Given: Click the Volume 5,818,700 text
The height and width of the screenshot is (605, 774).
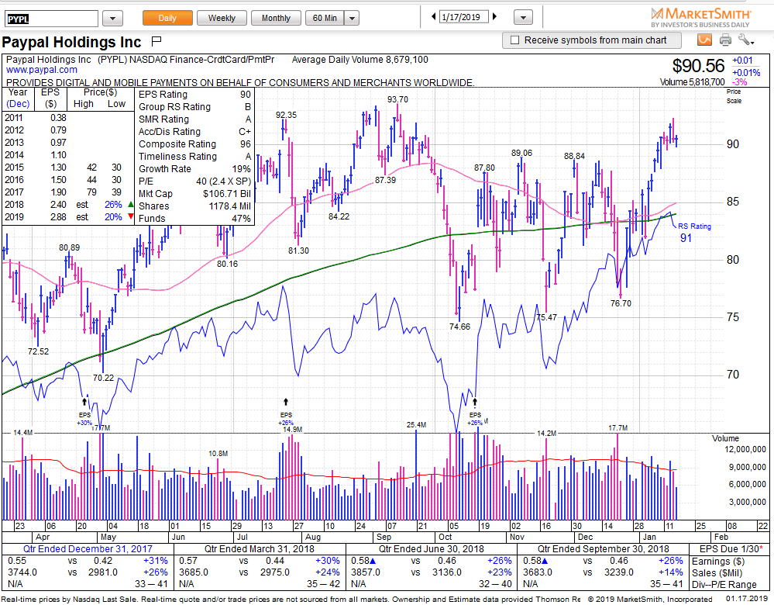Looking at the screenshot, I should [x=692, y=82].
